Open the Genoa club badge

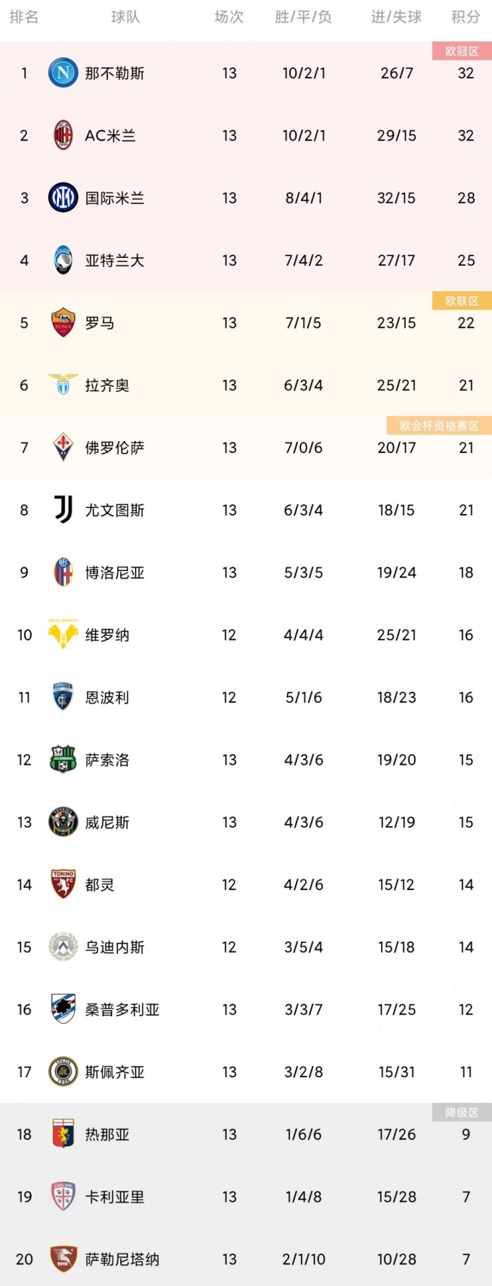64,1134
